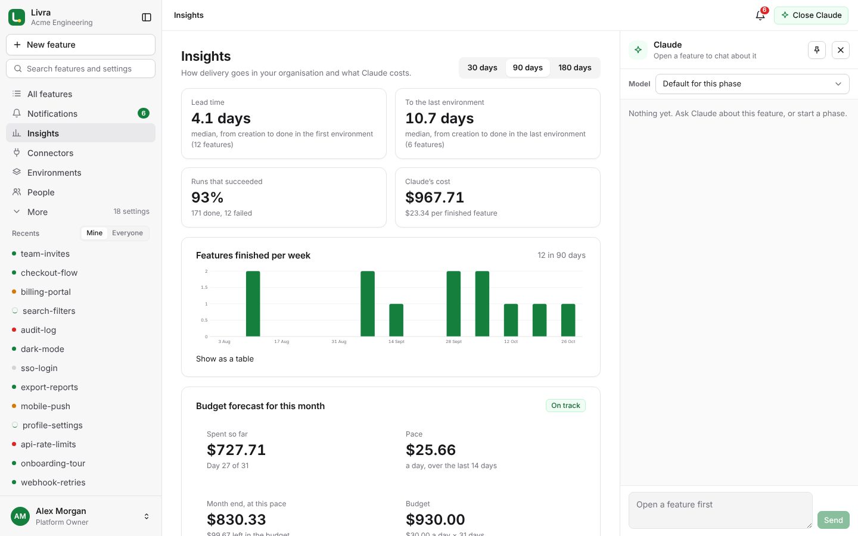Viewport: 858px width, 536px height.
Task: Switch the range to 180 days
Action: [575, 68]
